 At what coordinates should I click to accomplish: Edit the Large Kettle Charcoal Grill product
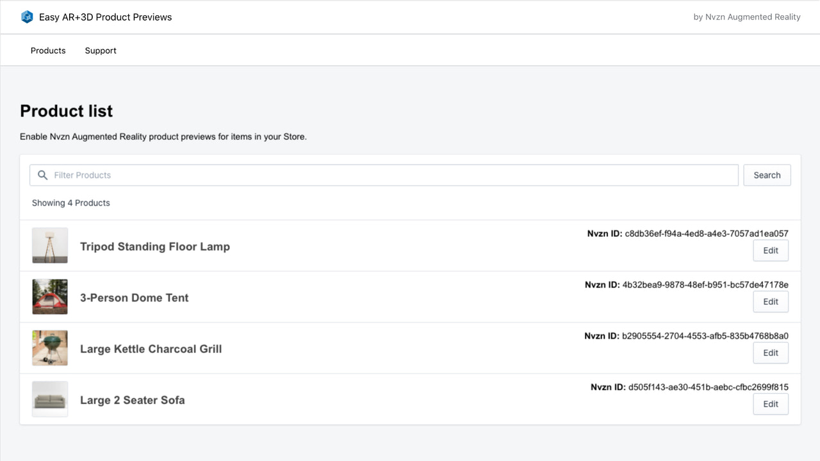771,353
